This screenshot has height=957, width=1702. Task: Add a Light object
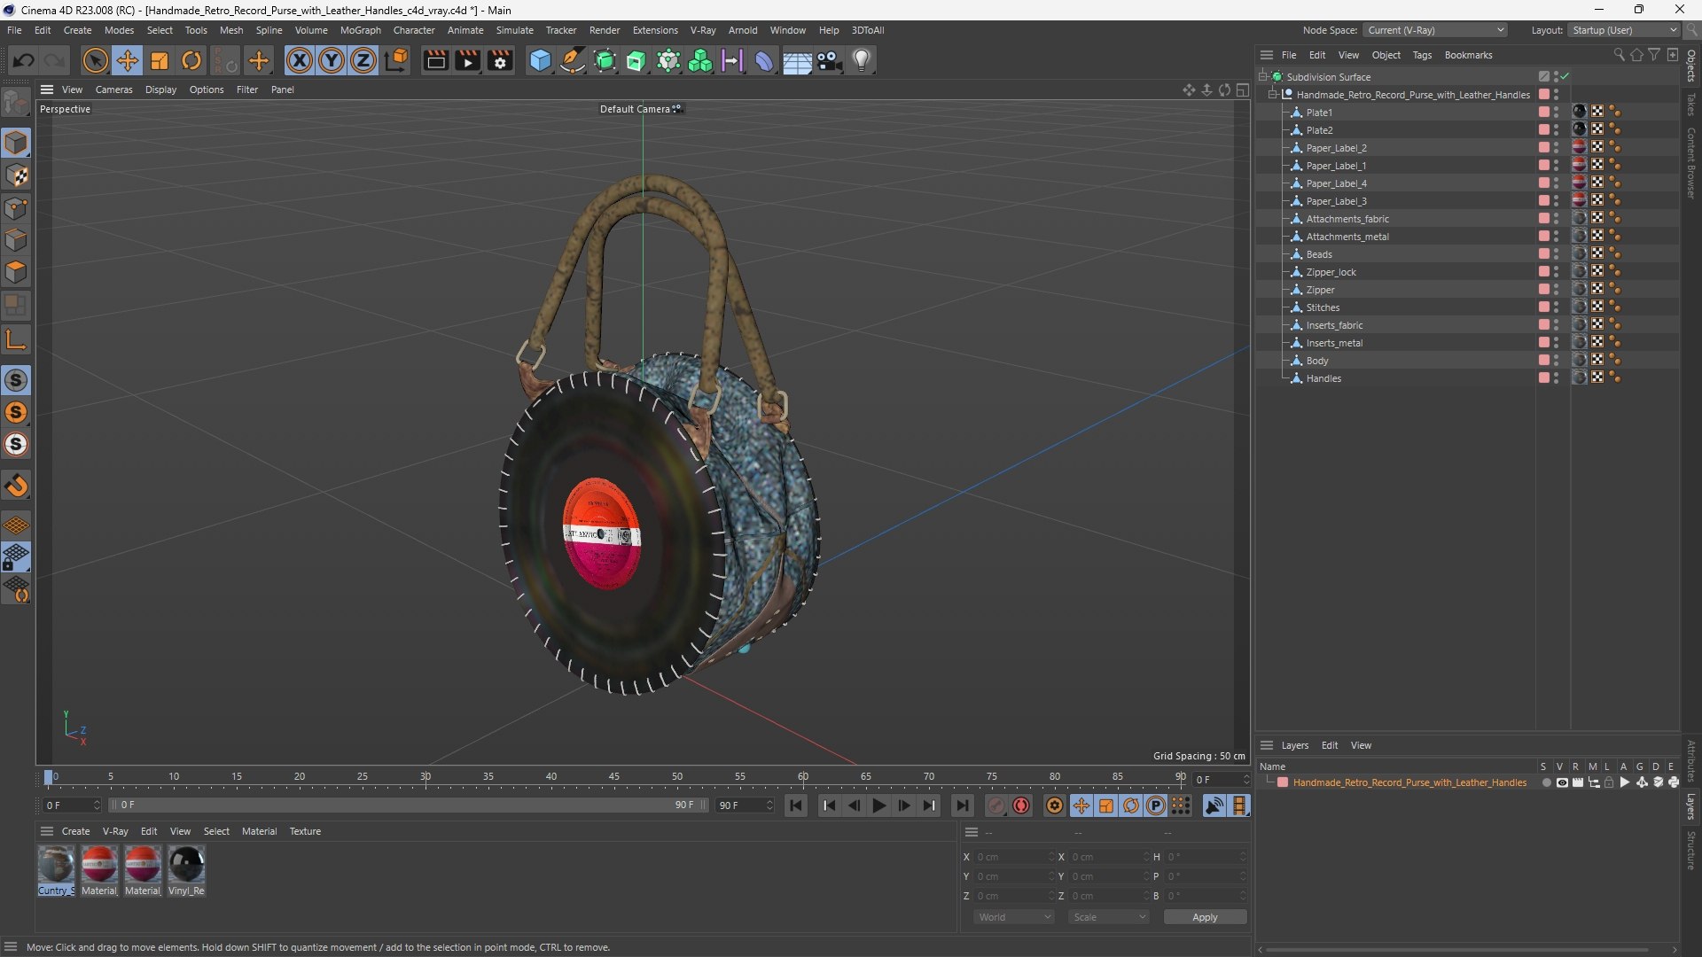pyautogui.click(x=862, y=60)
